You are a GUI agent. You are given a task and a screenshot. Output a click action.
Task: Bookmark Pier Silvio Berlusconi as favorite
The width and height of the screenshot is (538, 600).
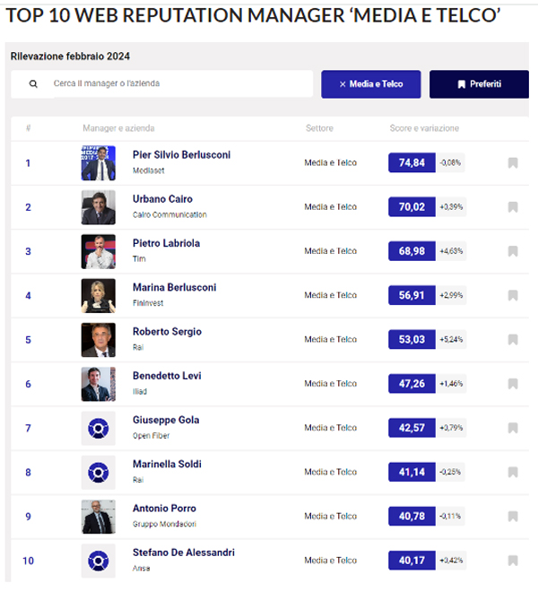(513, 163)
